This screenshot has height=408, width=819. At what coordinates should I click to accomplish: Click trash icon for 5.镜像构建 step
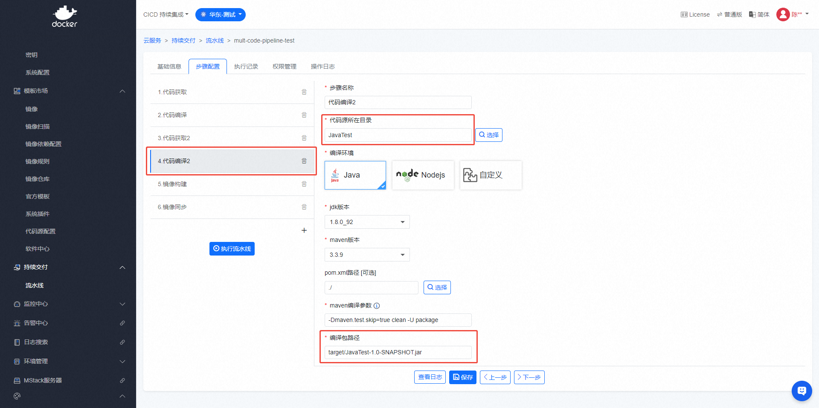[304, 184]
